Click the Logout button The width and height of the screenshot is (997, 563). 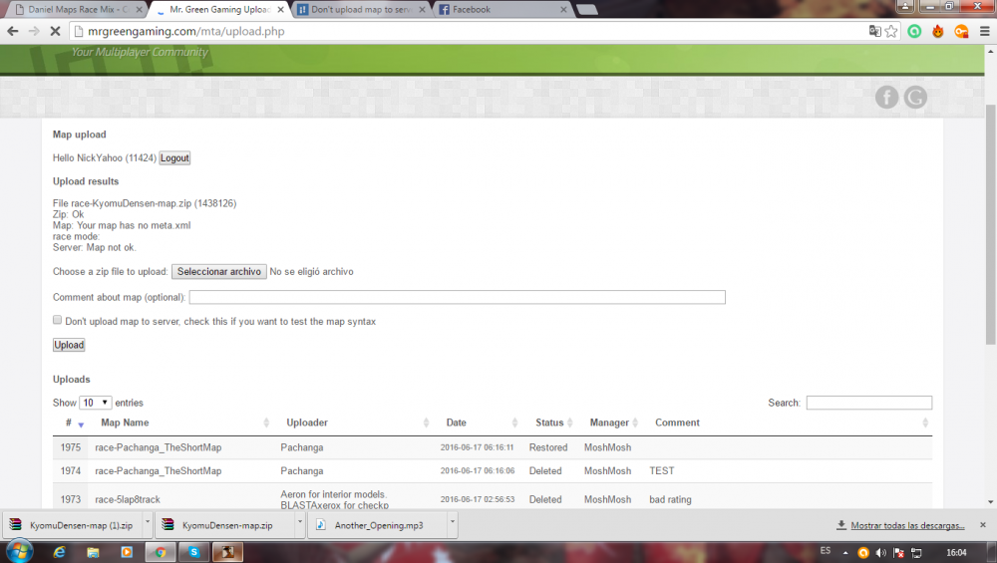pos(174,158)
